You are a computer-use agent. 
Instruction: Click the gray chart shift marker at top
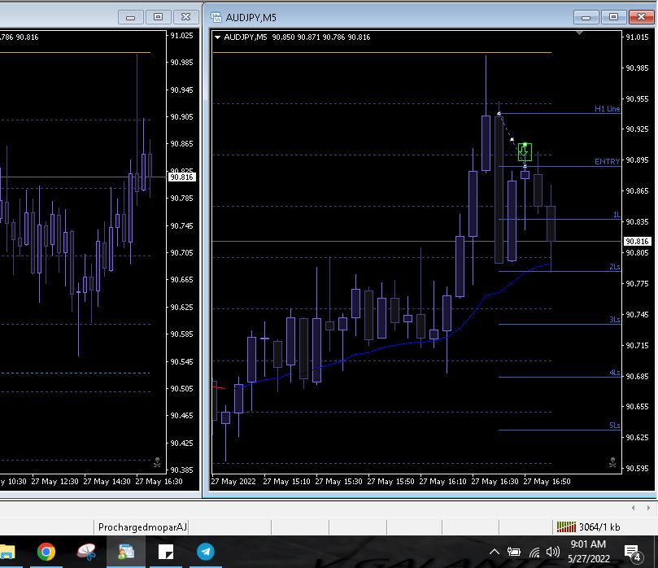click(579, 34)
